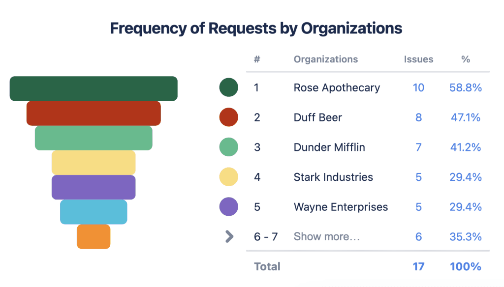The image size is (504, 287).
Task: Select the yellow funnel segment
Action: tap(94, 162)
